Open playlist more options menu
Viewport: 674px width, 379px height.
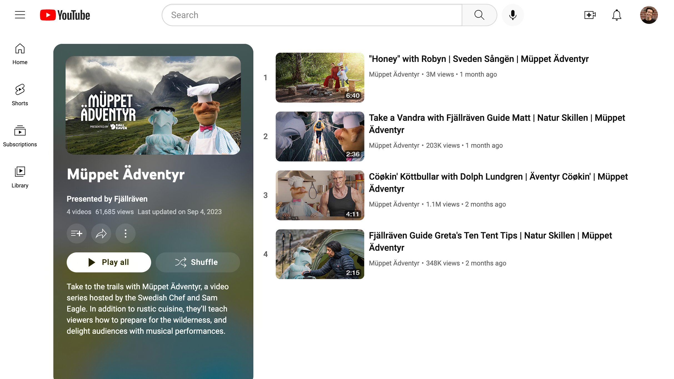(126, 234)
